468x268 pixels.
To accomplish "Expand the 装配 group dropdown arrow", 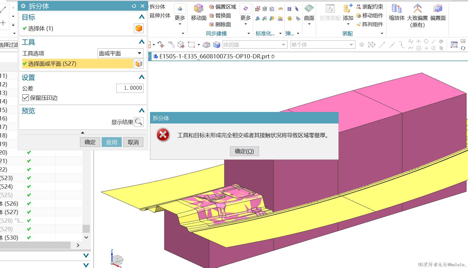I will [382, 33].
